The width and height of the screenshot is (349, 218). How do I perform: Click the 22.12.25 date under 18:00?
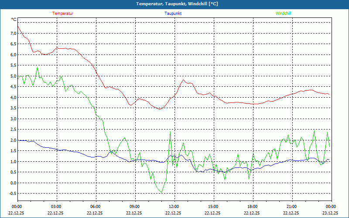(252, 213)
